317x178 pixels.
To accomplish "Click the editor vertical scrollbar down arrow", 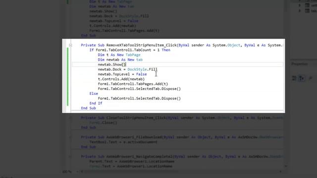I will [286, 166].
